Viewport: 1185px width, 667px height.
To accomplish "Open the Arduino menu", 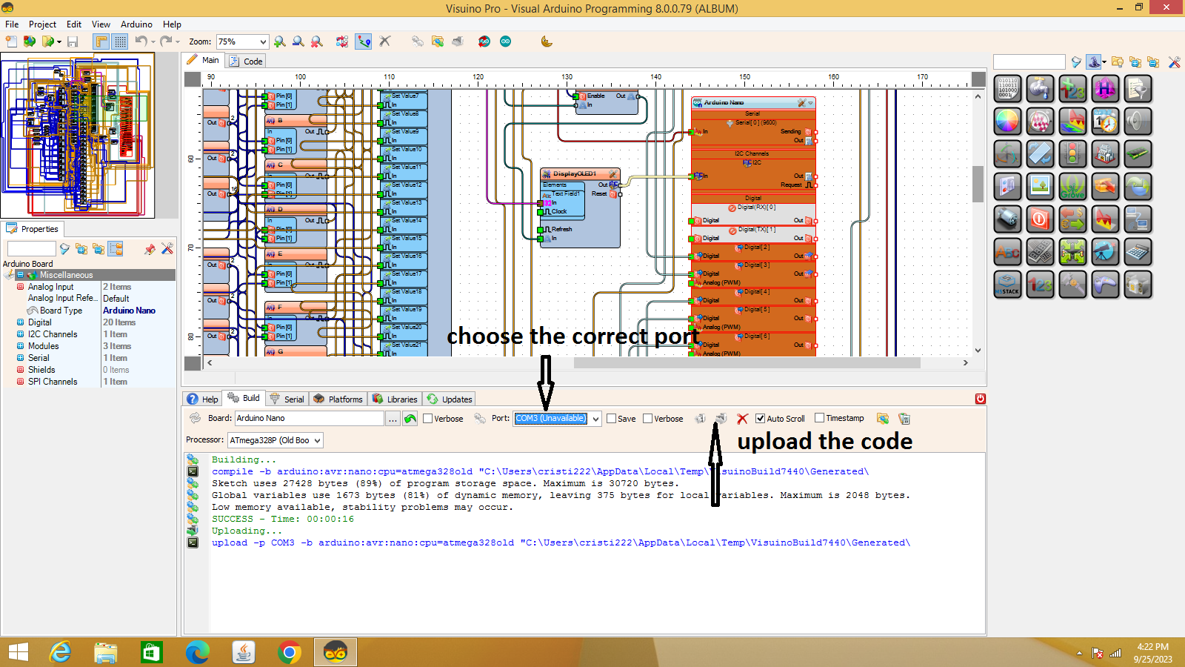I will 136,24.
